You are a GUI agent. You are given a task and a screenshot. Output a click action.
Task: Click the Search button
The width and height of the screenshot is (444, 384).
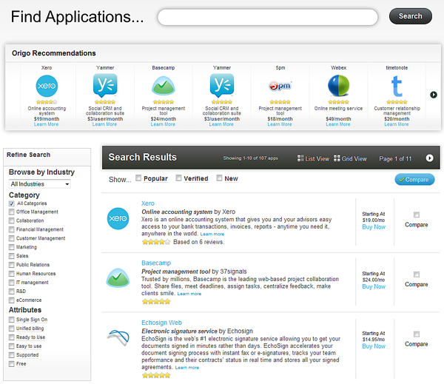coord(411,16)
